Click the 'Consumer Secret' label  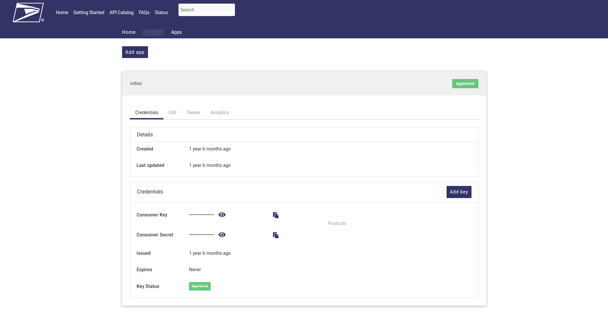point(155,235)
